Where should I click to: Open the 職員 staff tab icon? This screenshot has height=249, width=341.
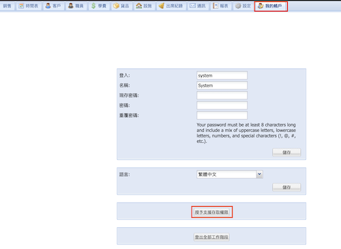76,6
